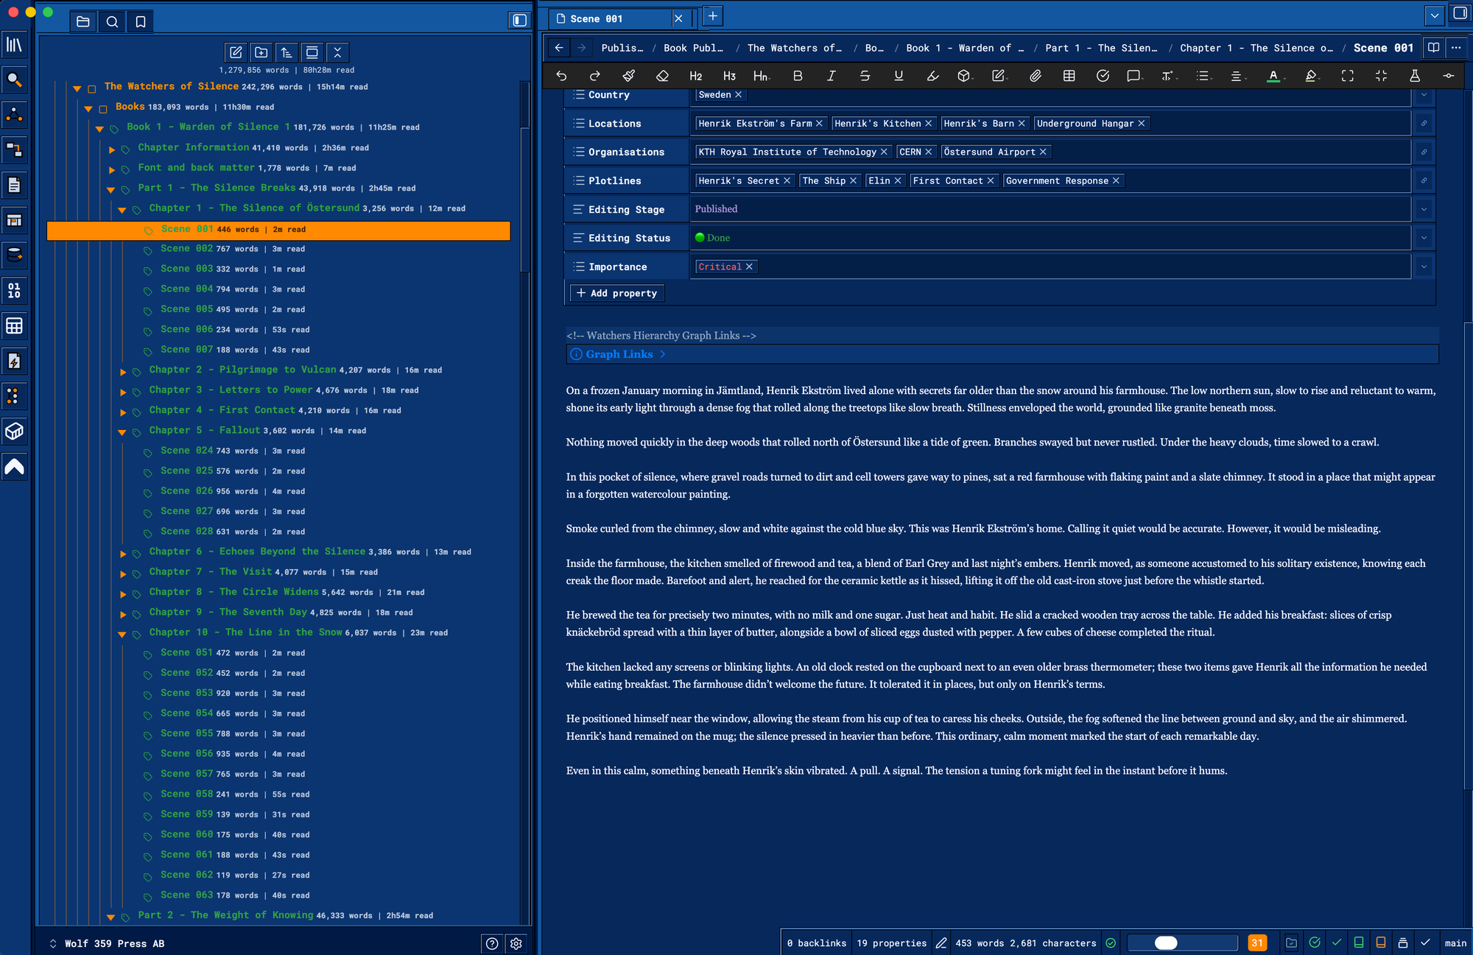The image size is (1473, 955).
Task: Open the more options ellipsis menu
Action: coord(1456,48)
